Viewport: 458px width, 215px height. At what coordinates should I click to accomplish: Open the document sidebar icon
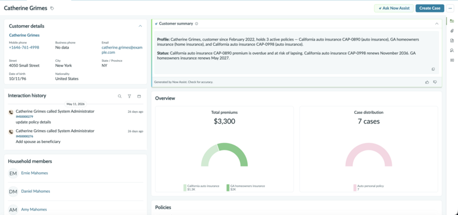pyautogui.click(x=452, y=41)
